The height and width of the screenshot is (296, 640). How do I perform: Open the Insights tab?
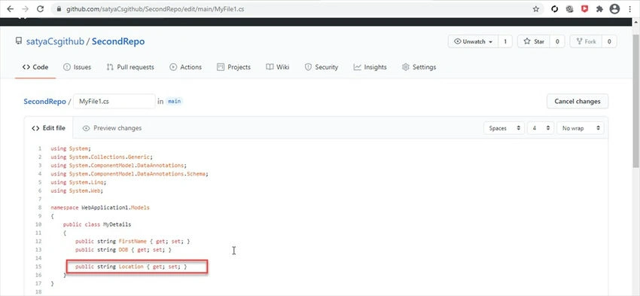[370, 67]
